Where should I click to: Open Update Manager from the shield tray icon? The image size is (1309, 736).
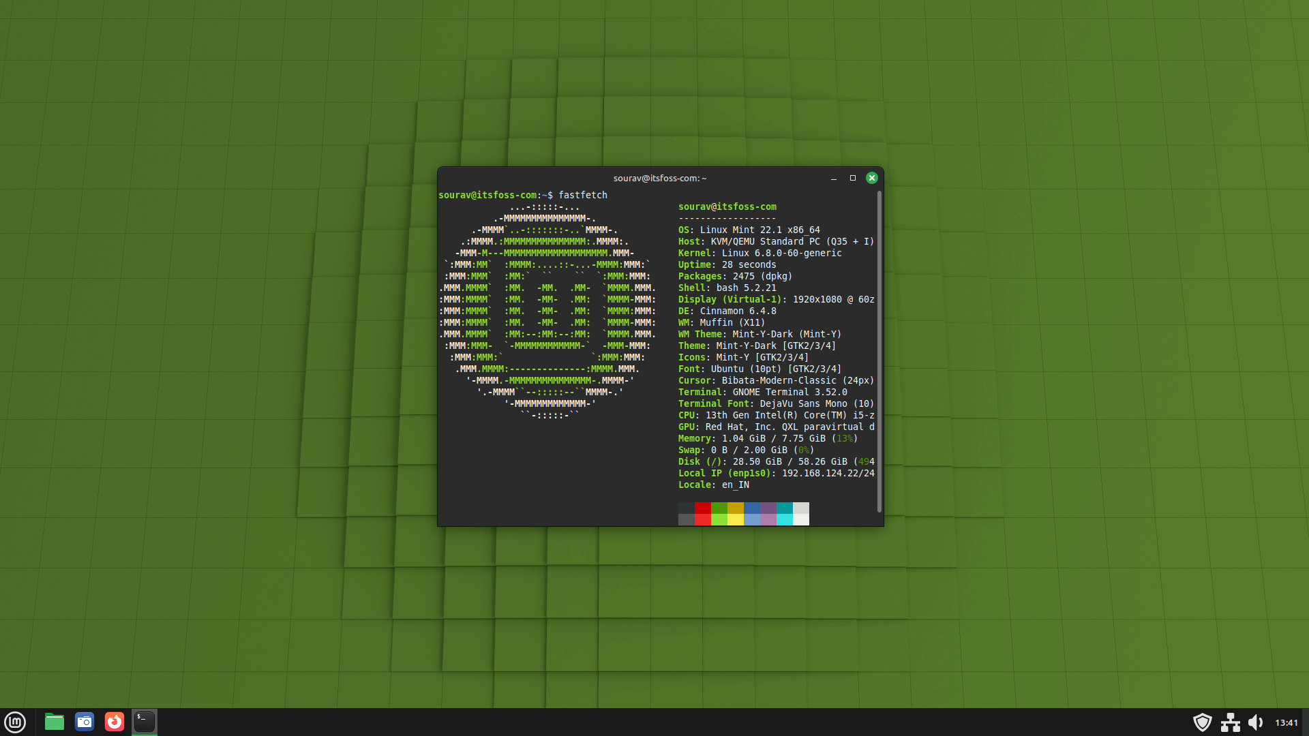[1203, 722]
